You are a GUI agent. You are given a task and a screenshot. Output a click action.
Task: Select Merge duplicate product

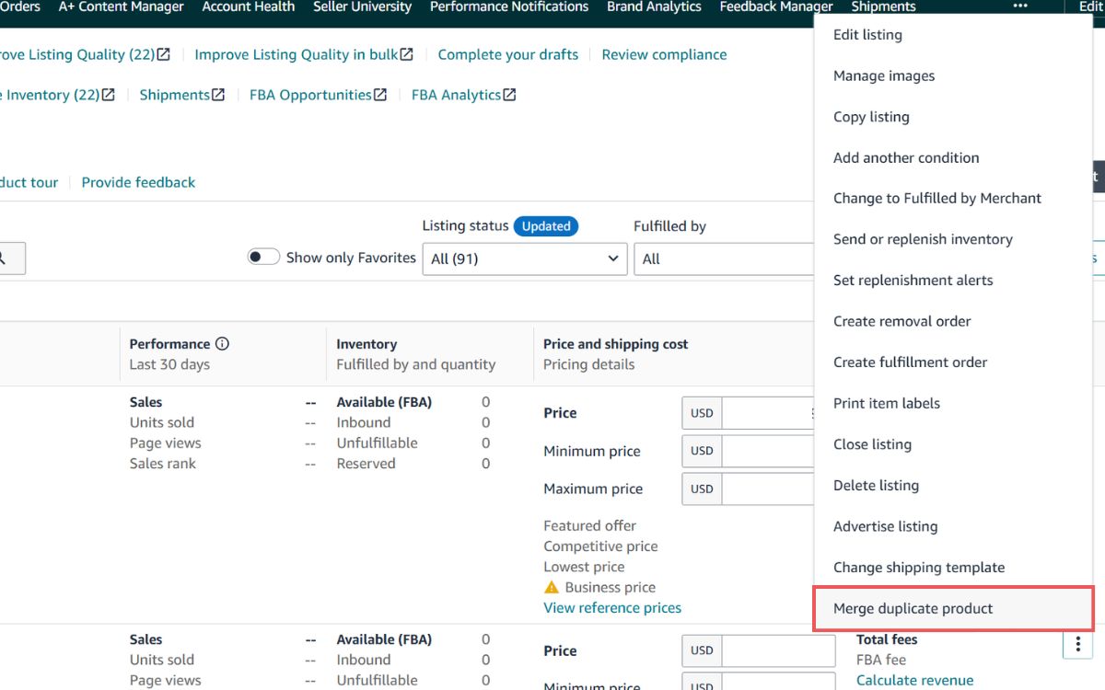(953, 608)
